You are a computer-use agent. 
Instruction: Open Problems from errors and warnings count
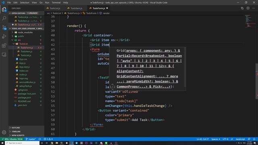tap(48, 139)
